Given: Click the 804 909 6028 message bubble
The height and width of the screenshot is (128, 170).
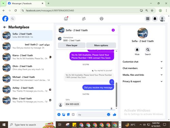Looking at the screenshot, I should [x=72, y=104].
